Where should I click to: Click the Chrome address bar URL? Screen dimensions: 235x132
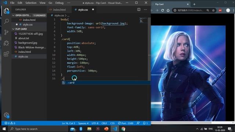(x=191, y=10)
